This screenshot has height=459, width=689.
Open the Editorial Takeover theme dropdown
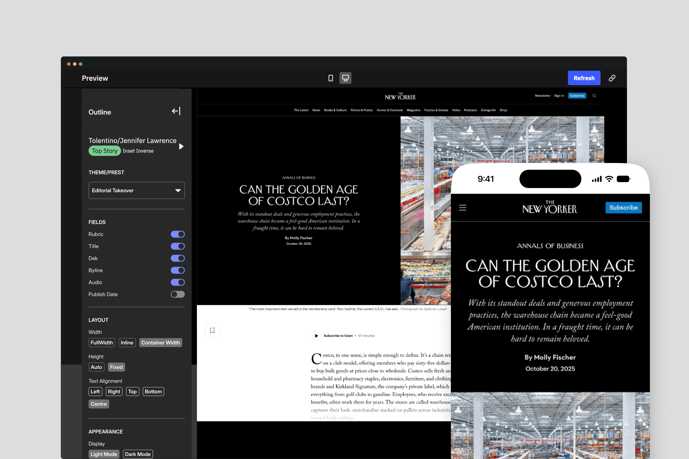point(137,190)
